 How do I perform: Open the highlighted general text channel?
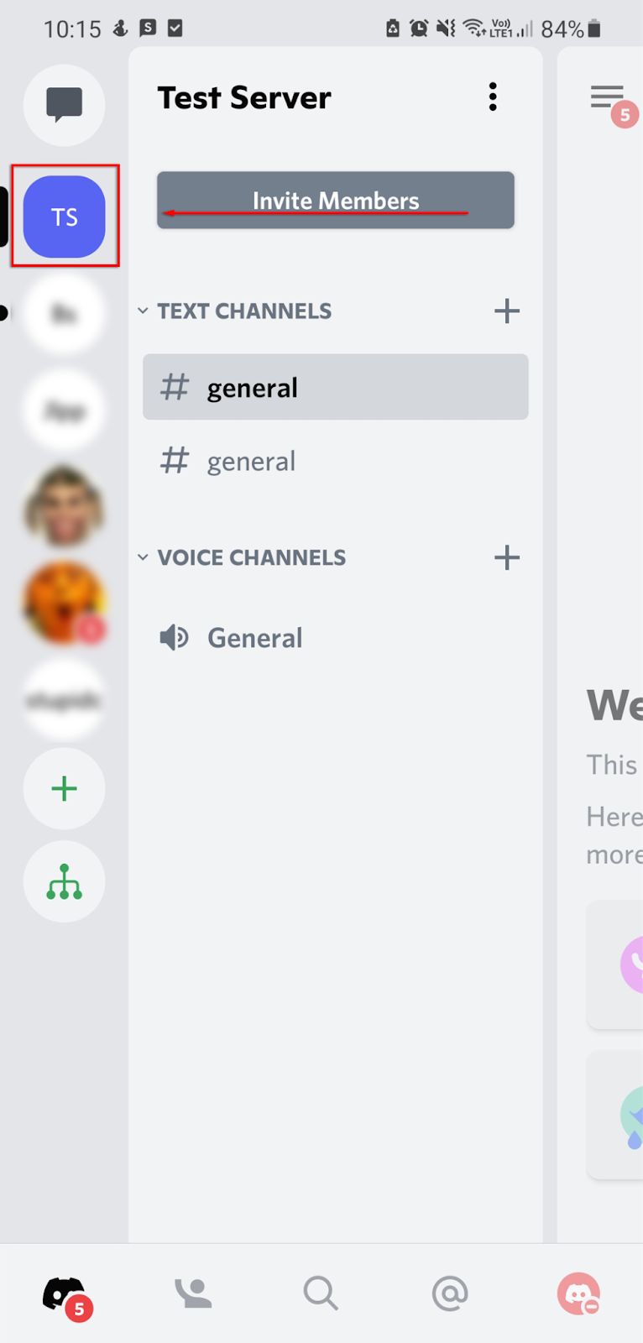336,387
